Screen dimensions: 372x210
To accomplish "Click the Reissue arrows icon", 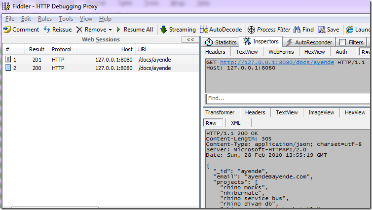I will pyautogui.click(x=47, y=30).
